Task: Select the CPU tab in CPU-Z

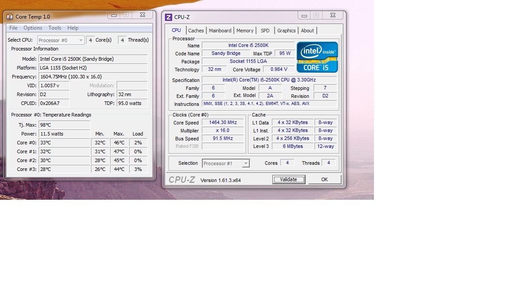Action: click(176, 30)
